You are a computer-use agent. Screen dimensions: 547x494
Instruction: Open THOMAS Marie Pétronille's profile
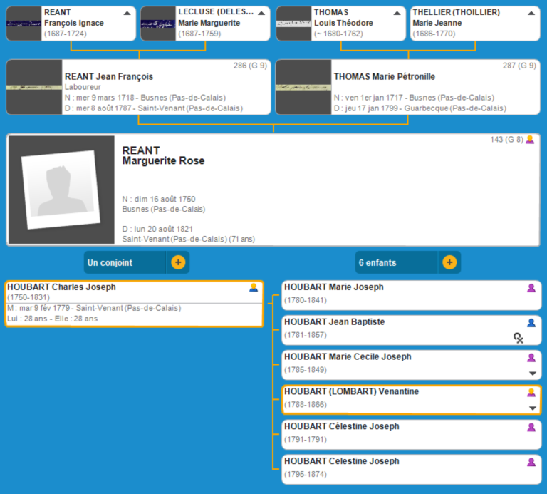pos(385,77)
